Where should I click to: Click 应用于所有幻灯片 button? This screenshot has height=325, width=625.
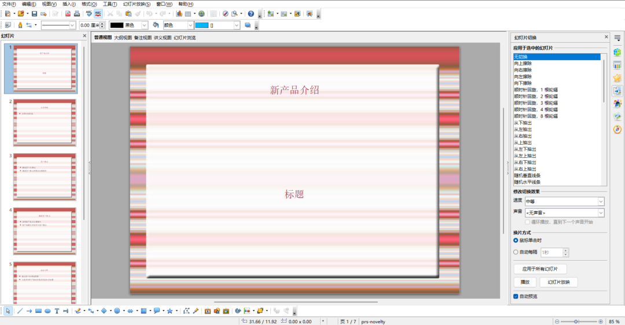(540, 269)
